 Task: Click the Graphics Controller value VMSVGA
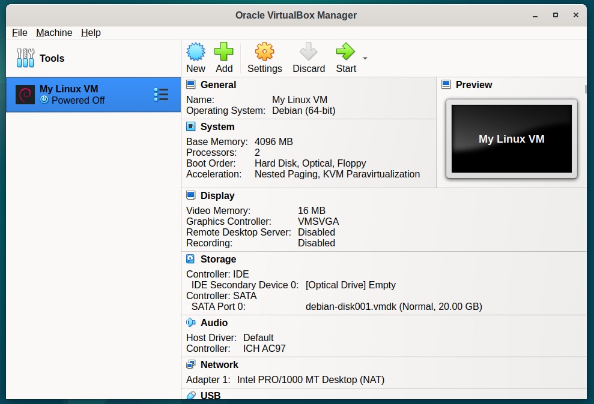pos(318,221)
